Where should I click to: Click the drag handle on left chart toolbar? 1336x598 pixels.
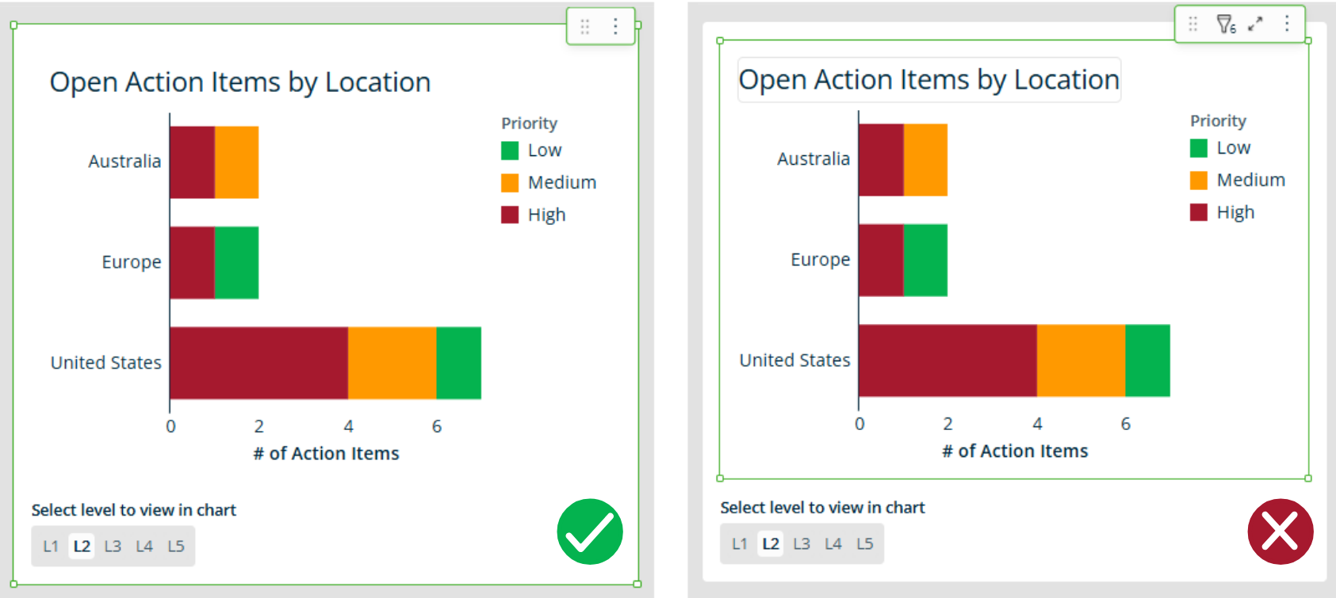pos(585,27)
